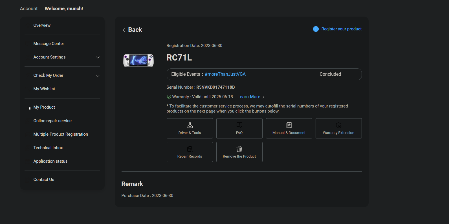Click the Back heading link

(x=135, y=30)
